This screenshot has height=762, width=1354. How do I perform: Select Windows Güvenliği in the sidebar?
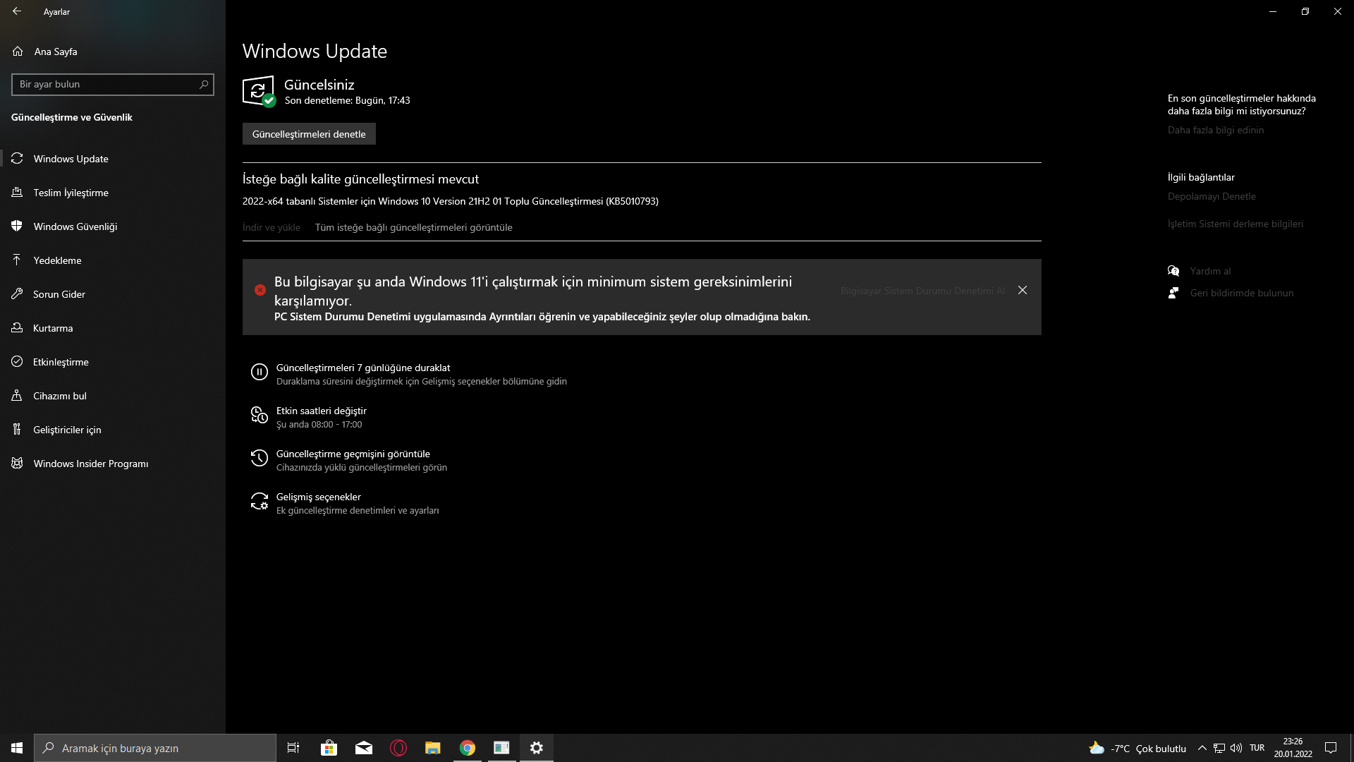tap(113, 226)
